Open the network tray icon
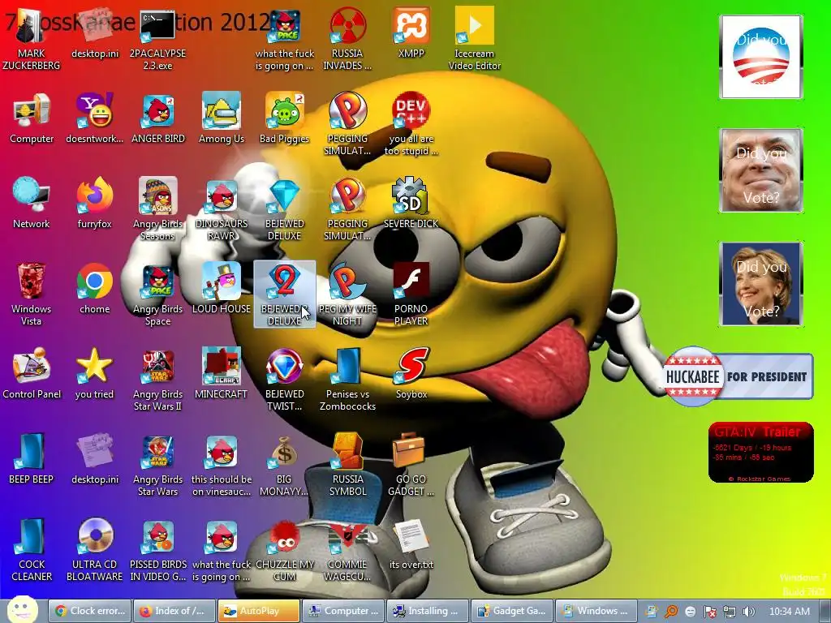This screenshot has height=623, width=831. pyautogui.click(x=730, y=612)
